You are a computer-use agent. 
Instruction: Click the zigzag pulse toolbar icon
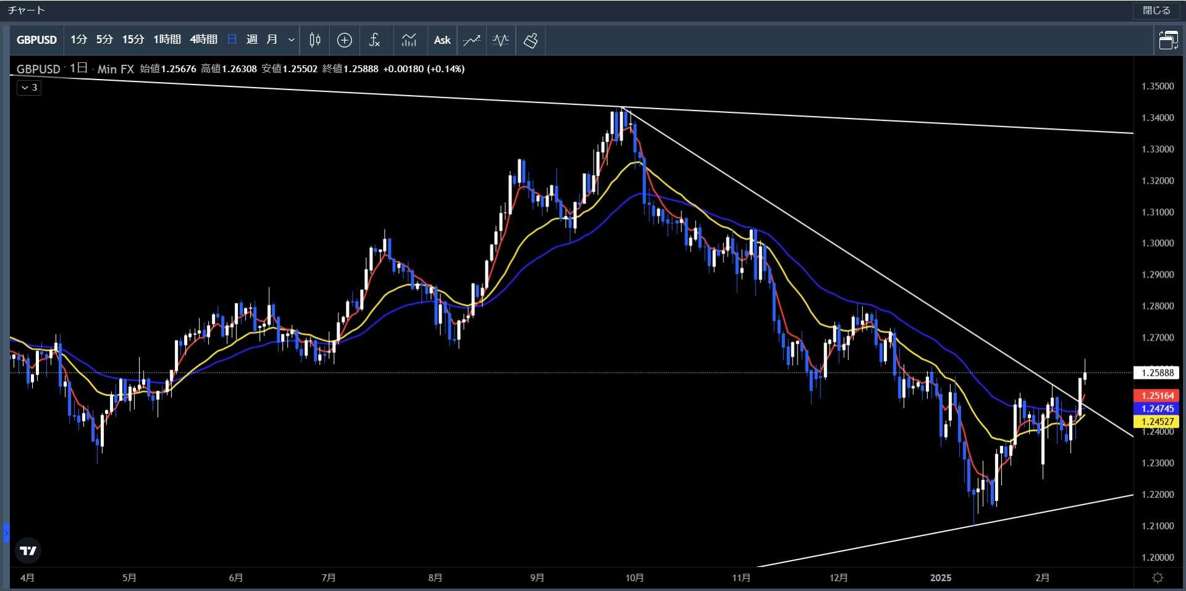coord(501,40)
